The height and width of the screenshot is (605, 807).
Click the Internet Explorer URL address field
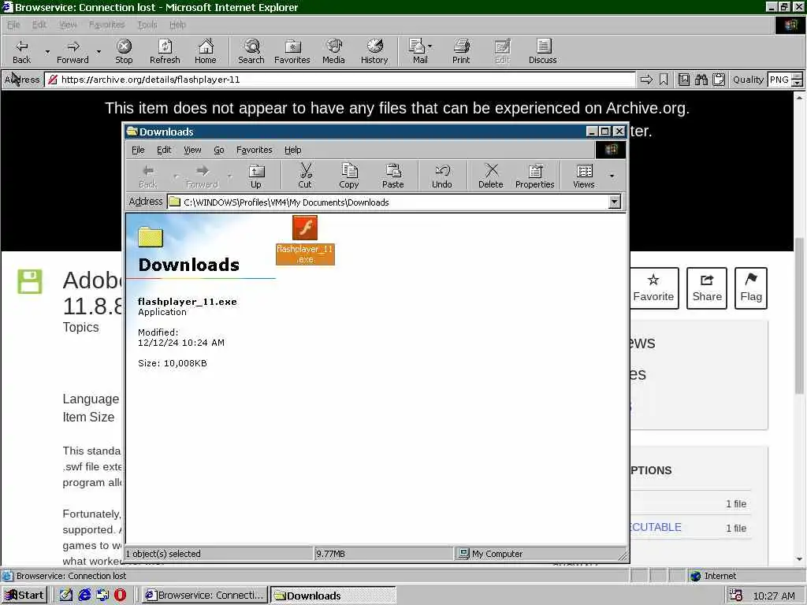340,80
